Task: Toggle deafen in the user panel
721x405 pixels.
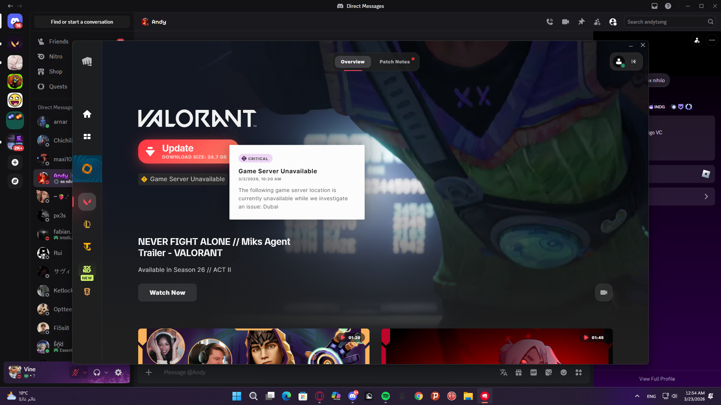Action: 97,372
